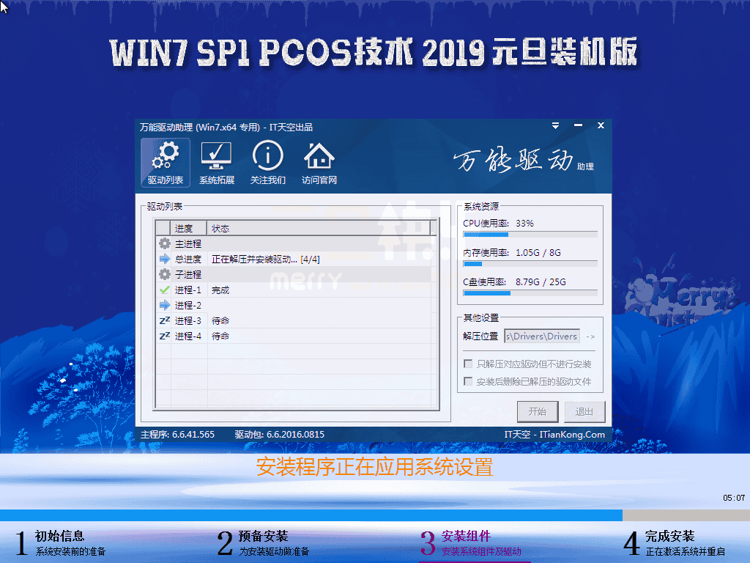
Task: Click the 退出 button
Action: [584, 412]
